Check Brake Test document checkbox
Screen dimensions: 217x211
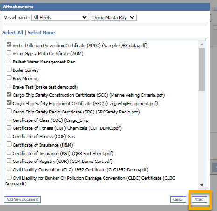[9, 86]
